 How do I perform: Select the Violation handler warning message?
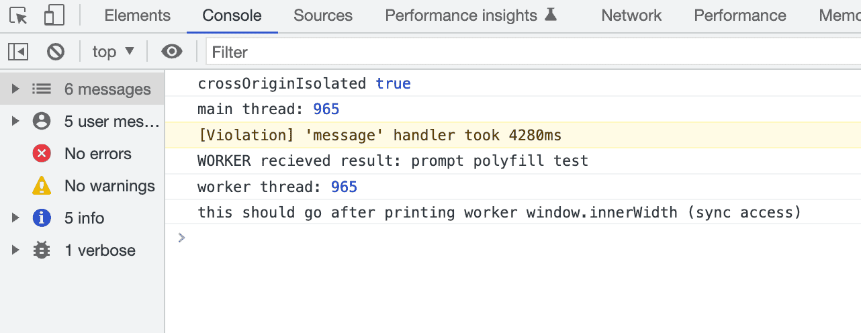[380, 136]
